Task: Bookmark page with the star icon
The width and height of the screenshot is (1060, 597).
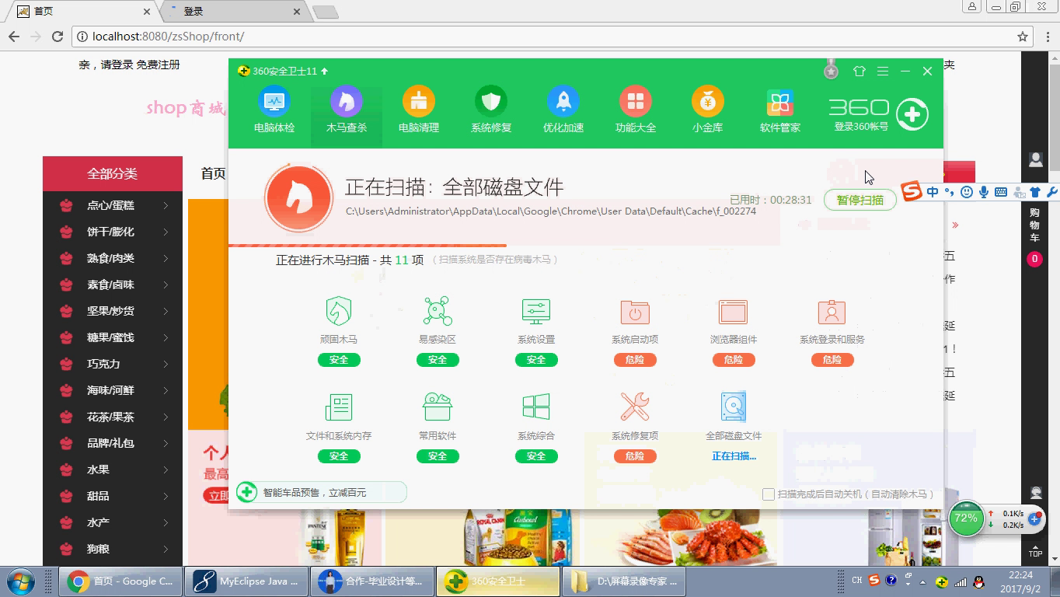Action: pos(1023,37)
